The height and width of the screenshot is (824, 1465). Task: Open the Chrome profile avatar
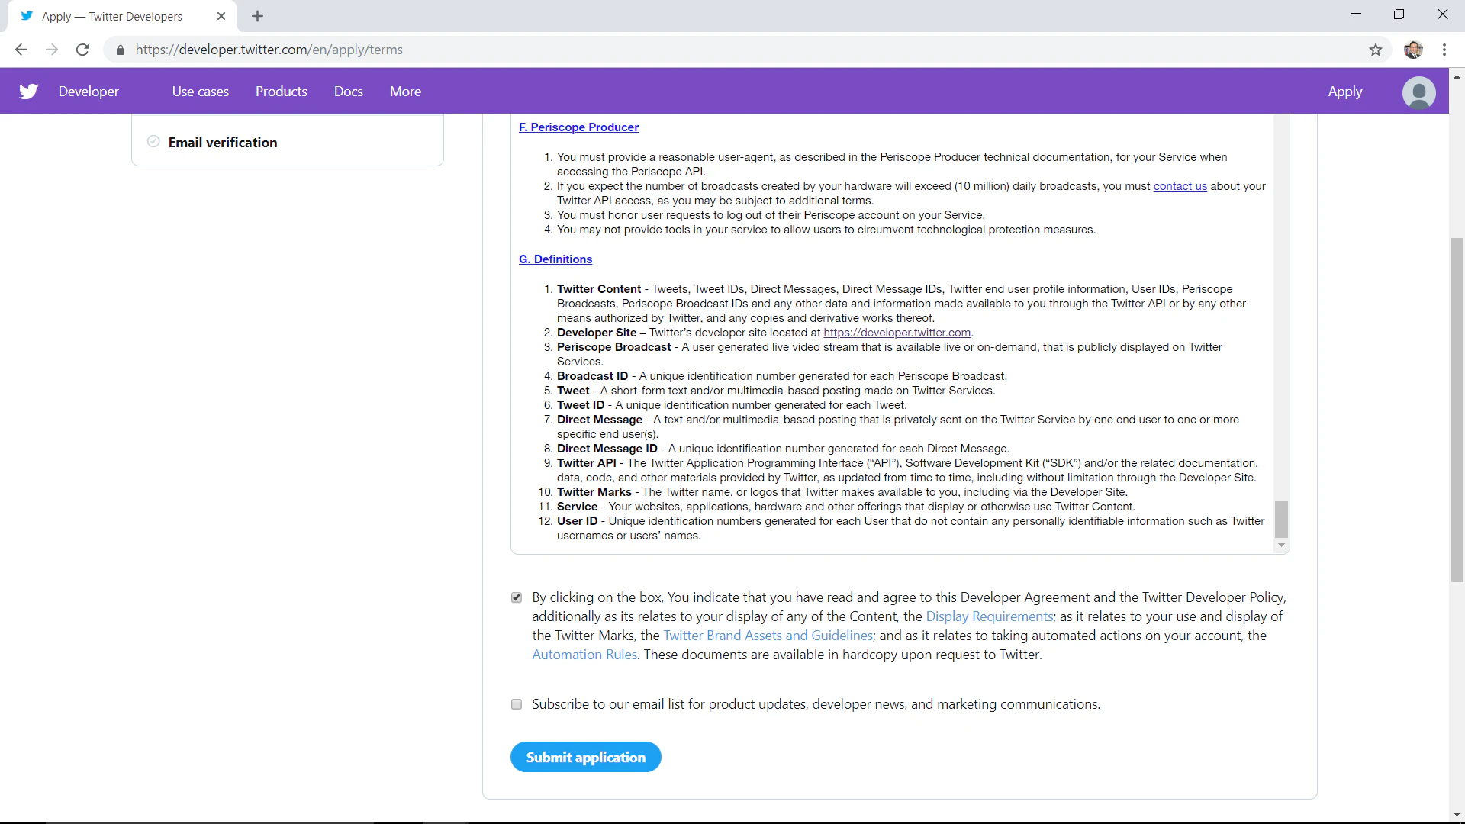[x=1413, y=50]
